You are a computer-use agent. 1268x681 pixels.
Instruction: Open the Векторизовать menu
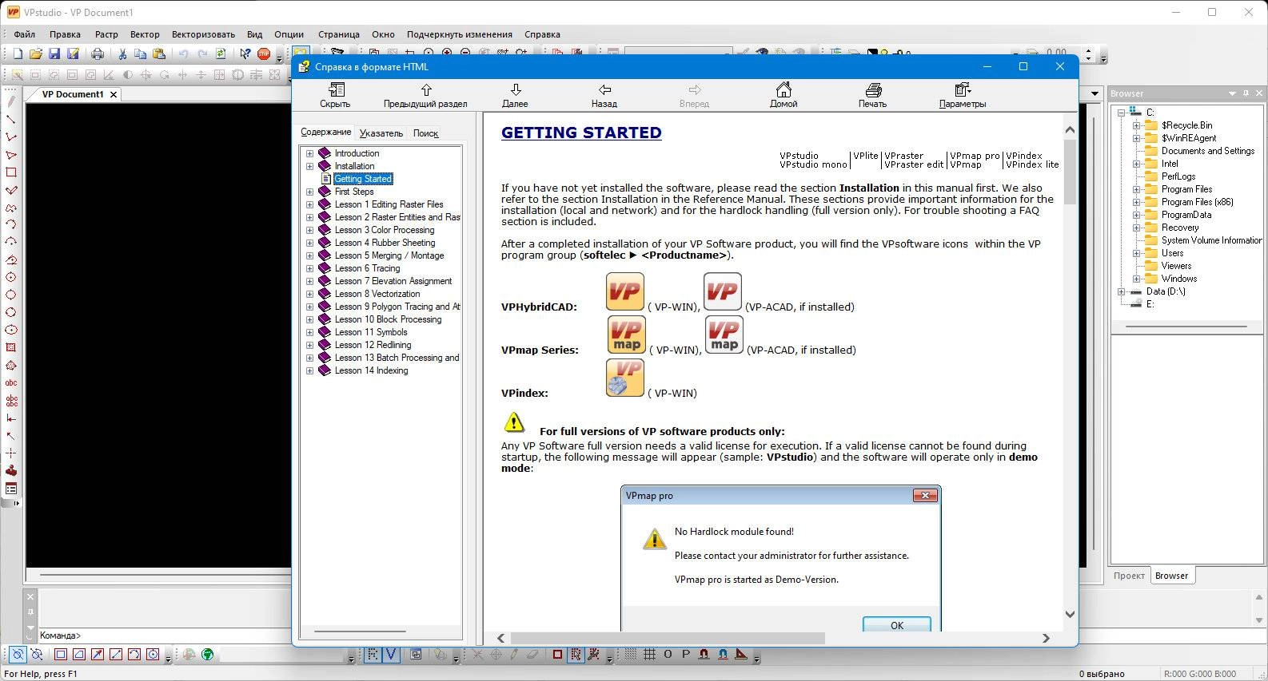203,34
